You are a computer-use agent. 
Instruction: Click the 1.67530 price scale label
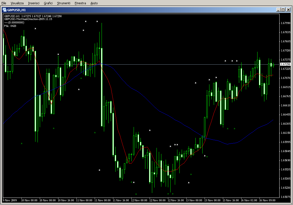[286, 51]
